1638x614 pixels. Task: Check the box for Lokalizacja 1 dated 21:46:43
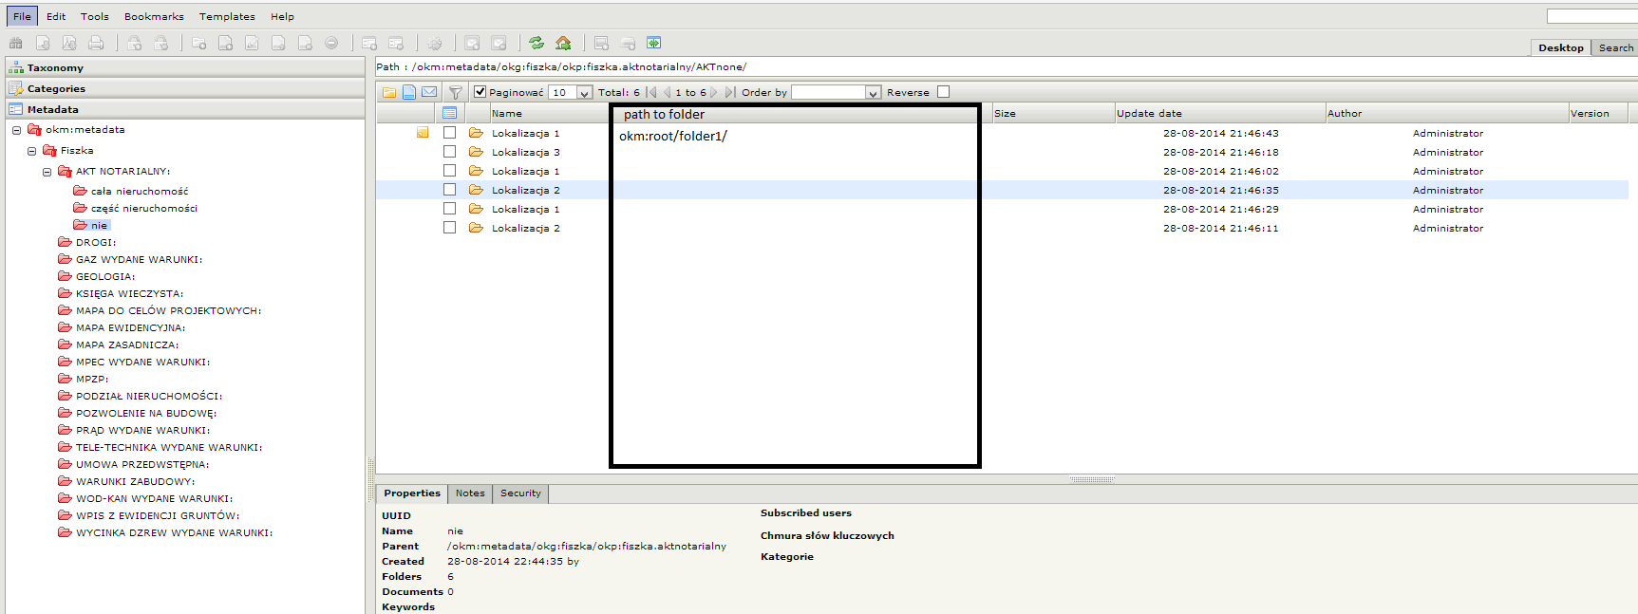[449, 133]
